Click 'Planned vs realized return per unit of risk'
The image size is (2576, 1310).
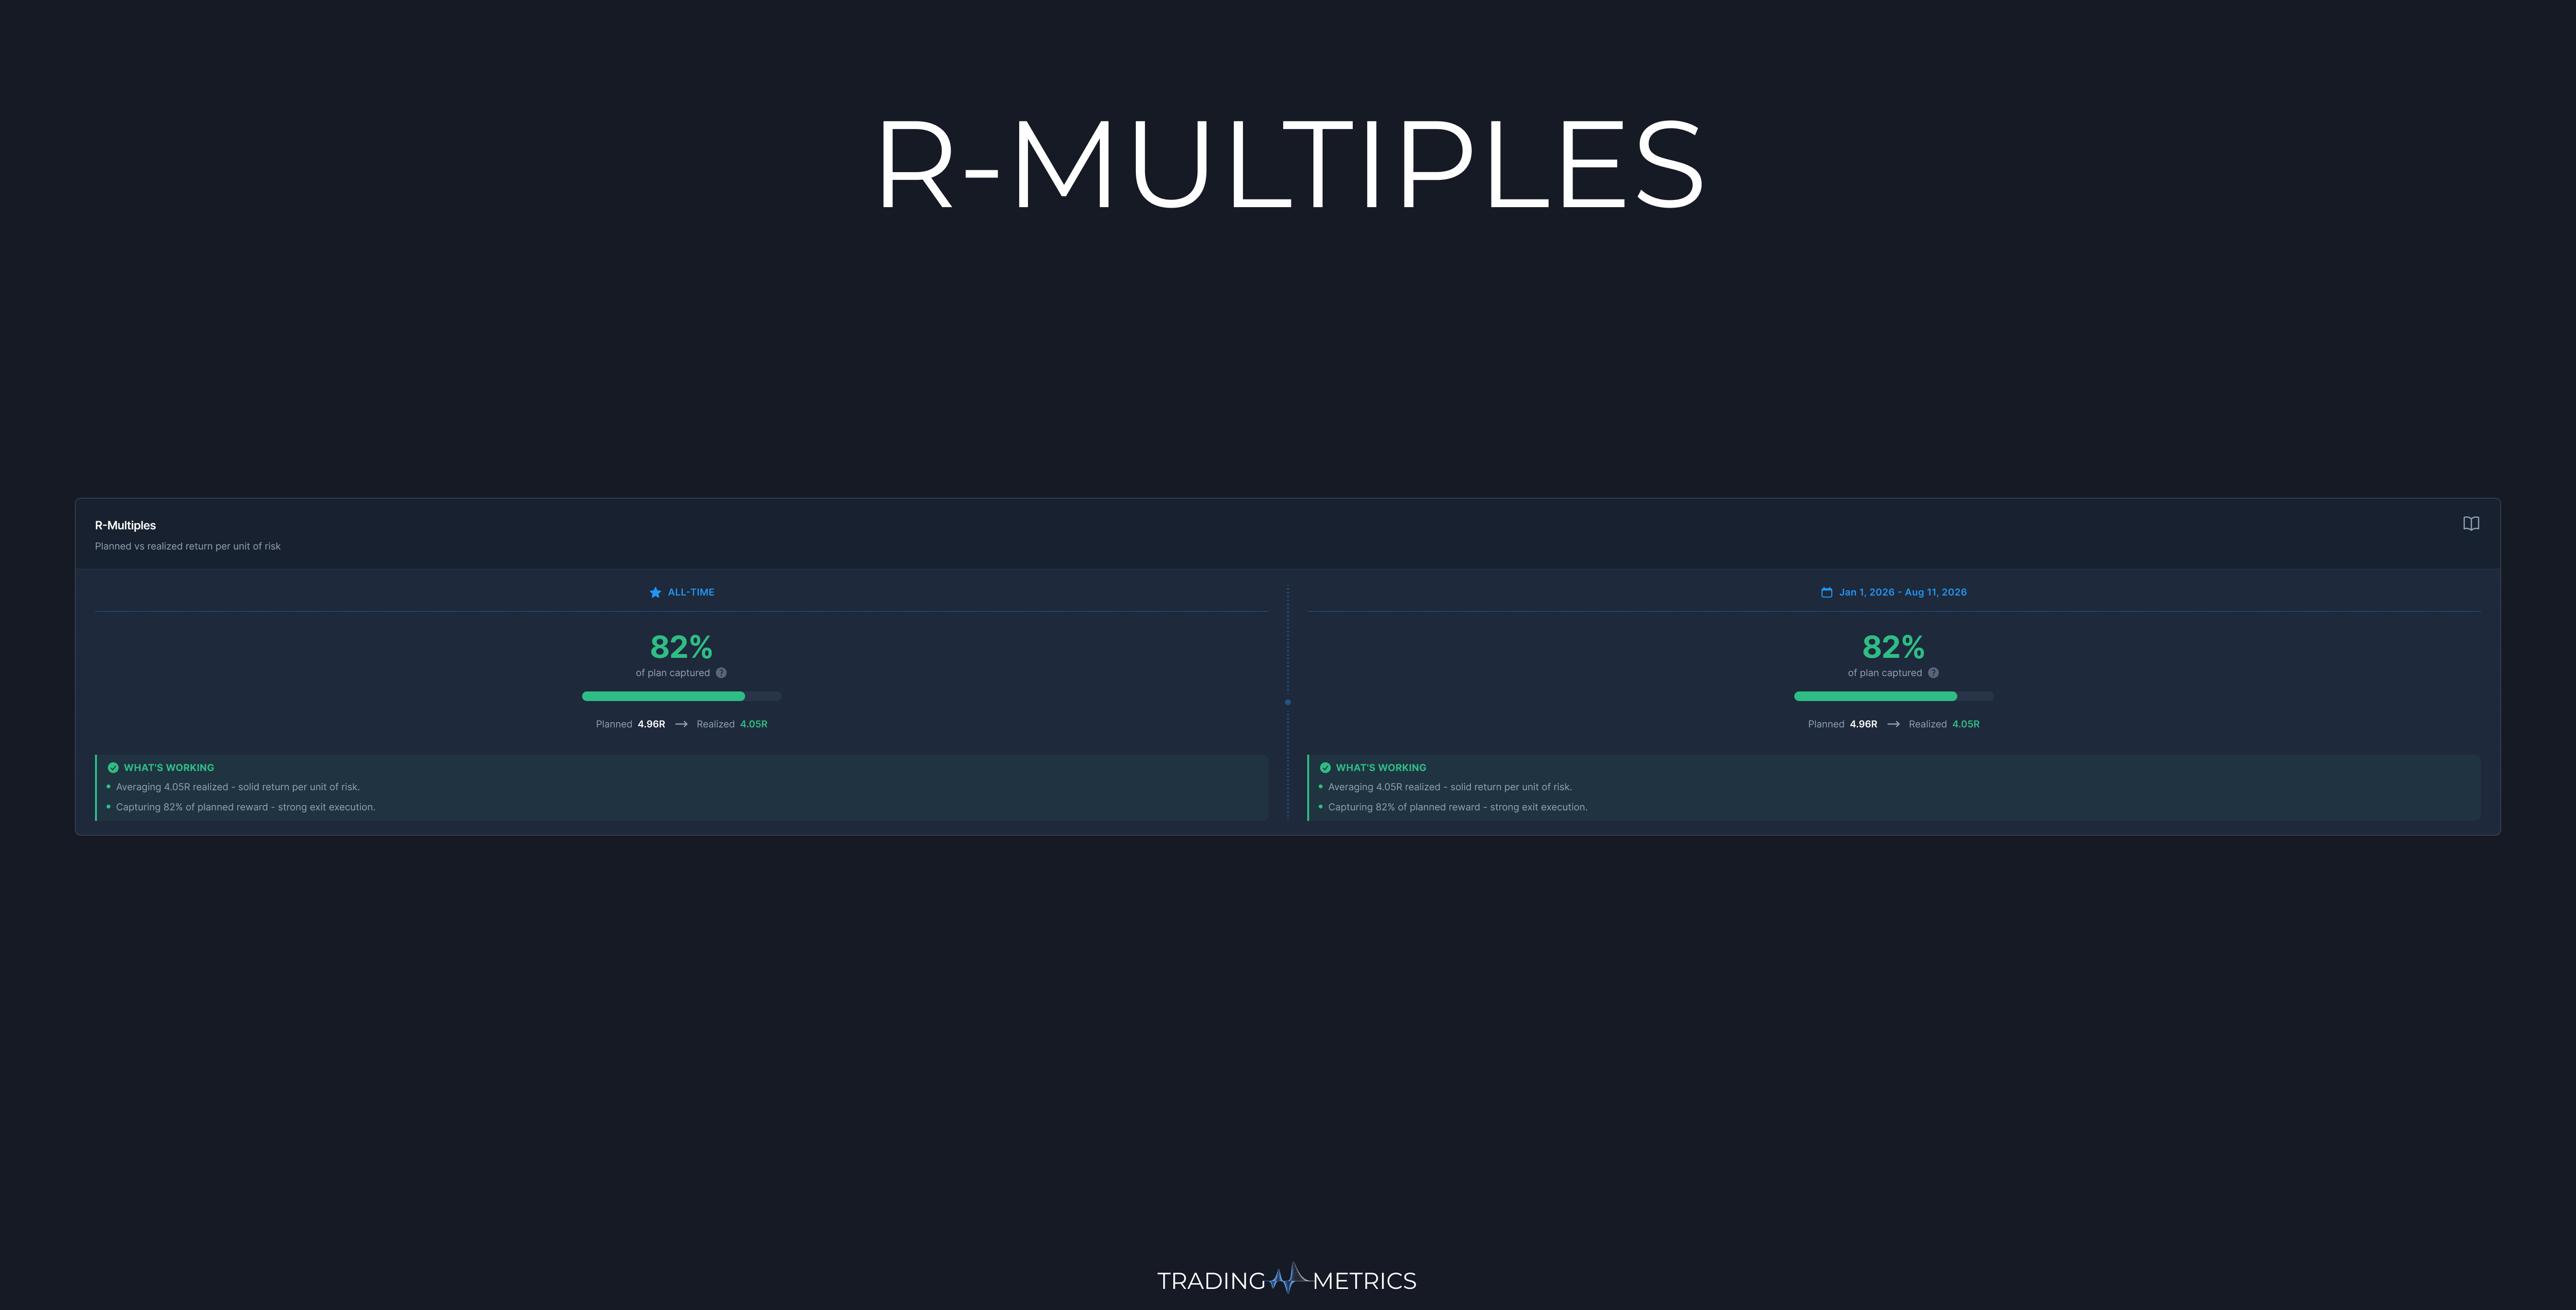(x=187, y=547)
